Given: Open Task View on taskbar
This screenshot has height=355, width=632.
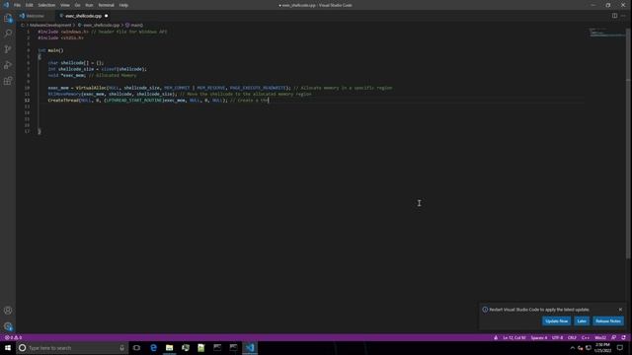Looking at the screenshot, I should pyautogui.click(x=136, y=348).
